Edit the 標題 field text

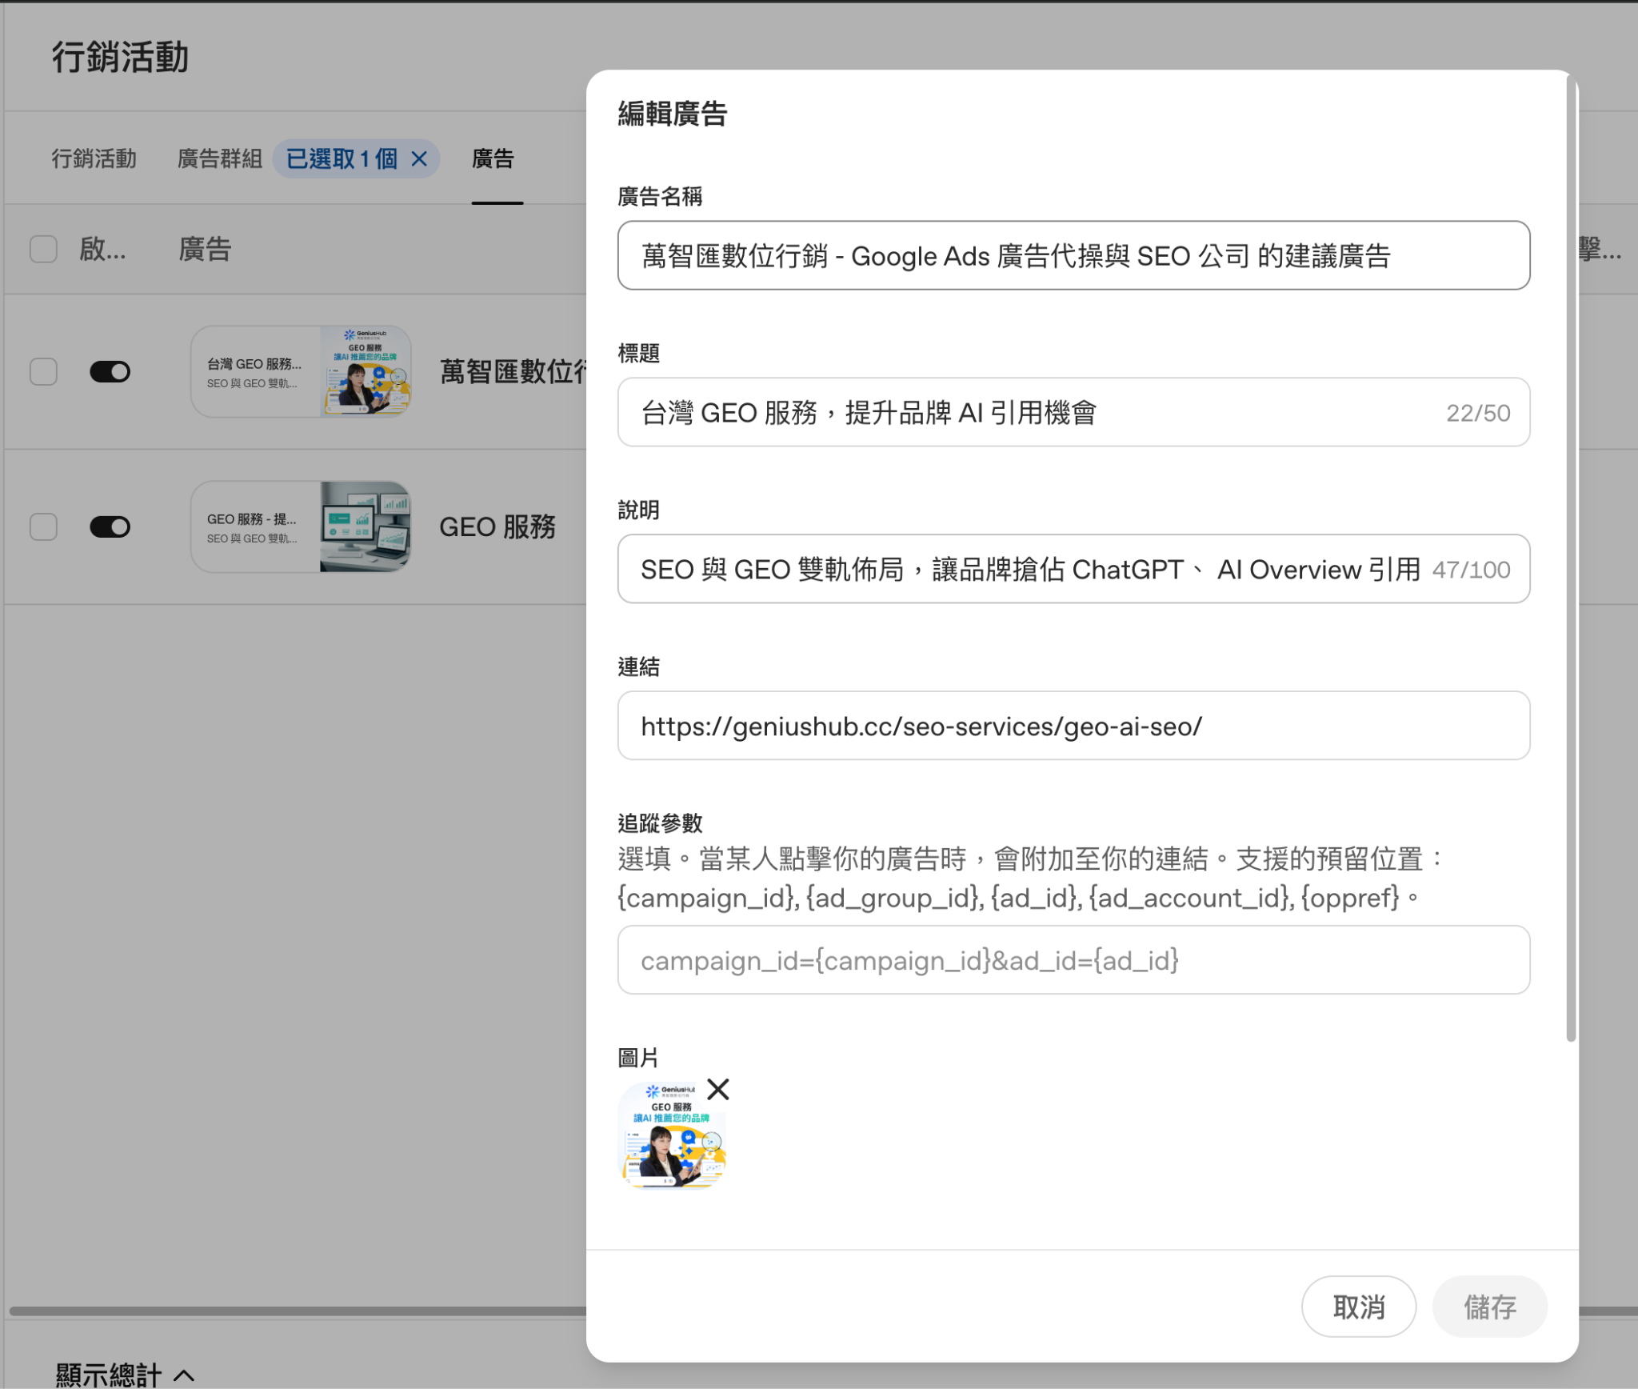1073,412
